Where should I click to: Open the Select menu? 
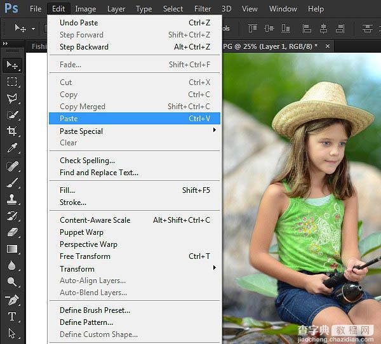pyautogui.click(x=173, y=9)
